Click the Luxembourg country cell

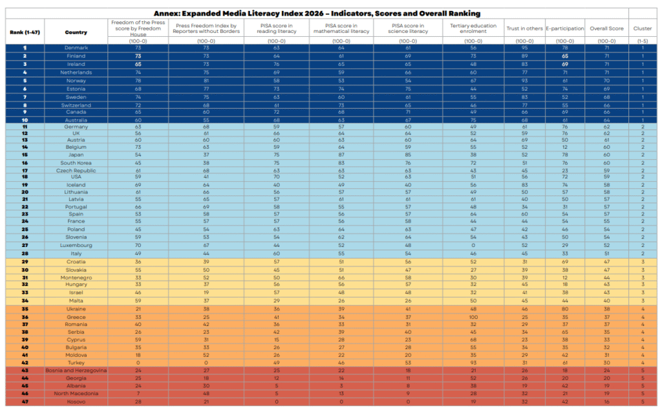pyautogui.click(x=76, y=245)
